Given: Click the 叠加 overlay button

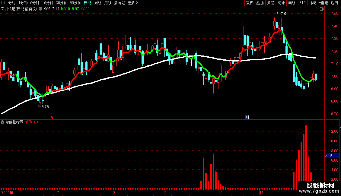Looking at the screenshot, I should pos(260,3).
